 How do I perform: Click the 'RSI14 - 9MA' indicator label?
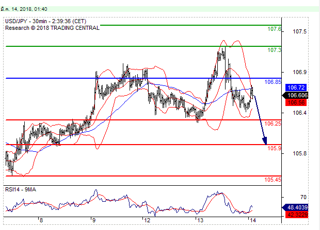(x=21, y=189)
